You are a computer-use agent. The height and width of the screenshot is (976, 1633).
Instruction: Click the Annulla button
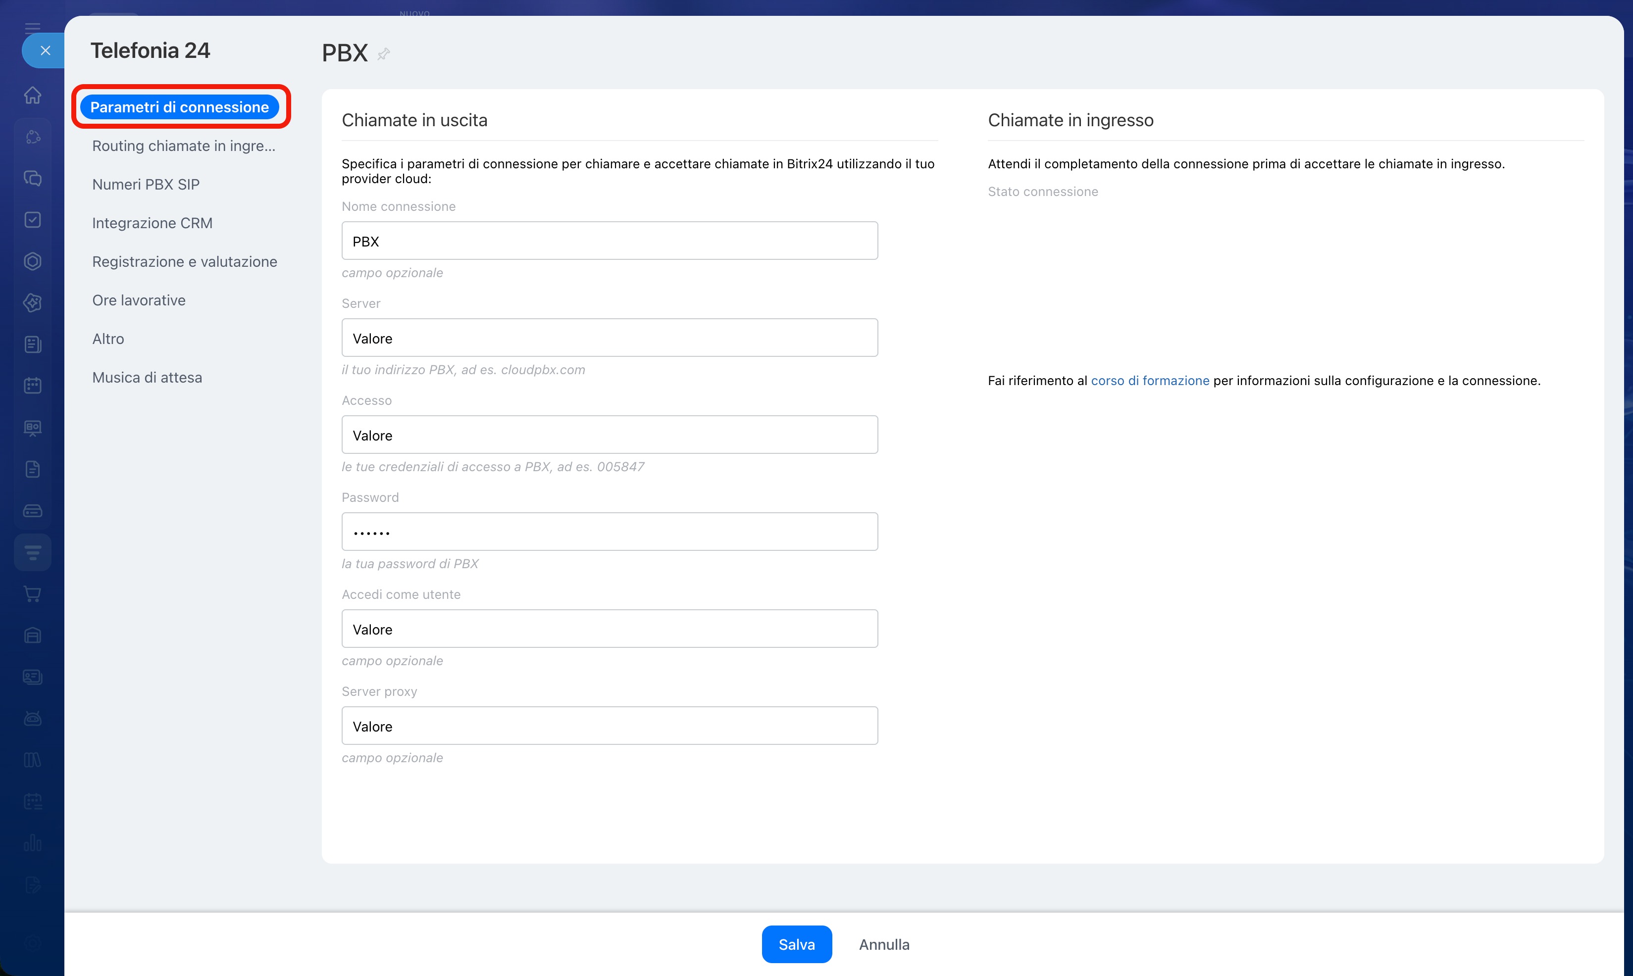point(884,944)
